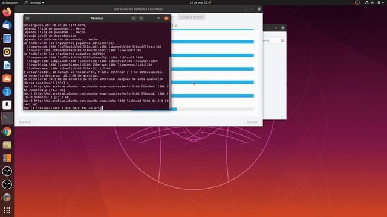Open search in the Terminal header

(x=134, y=19)
